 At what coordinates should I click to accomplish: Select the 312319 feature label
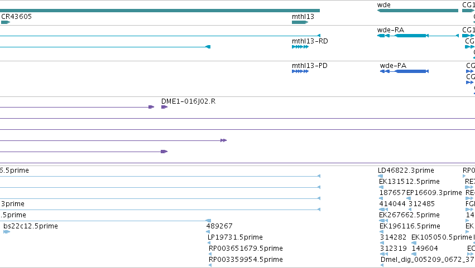tap(393, 248)
